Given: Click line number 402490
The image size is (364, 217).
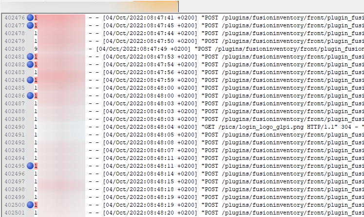Looking at the screenshot, I should click(15, 127).
